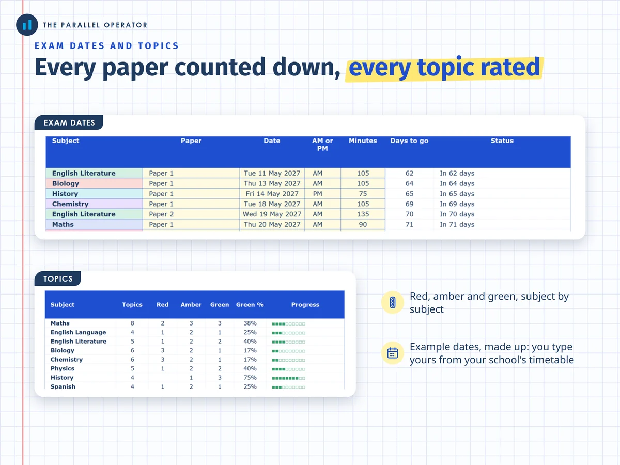Click the 'Progress' column header
Image resolution: width=620 pixels, height=465 pixels.
305,305
